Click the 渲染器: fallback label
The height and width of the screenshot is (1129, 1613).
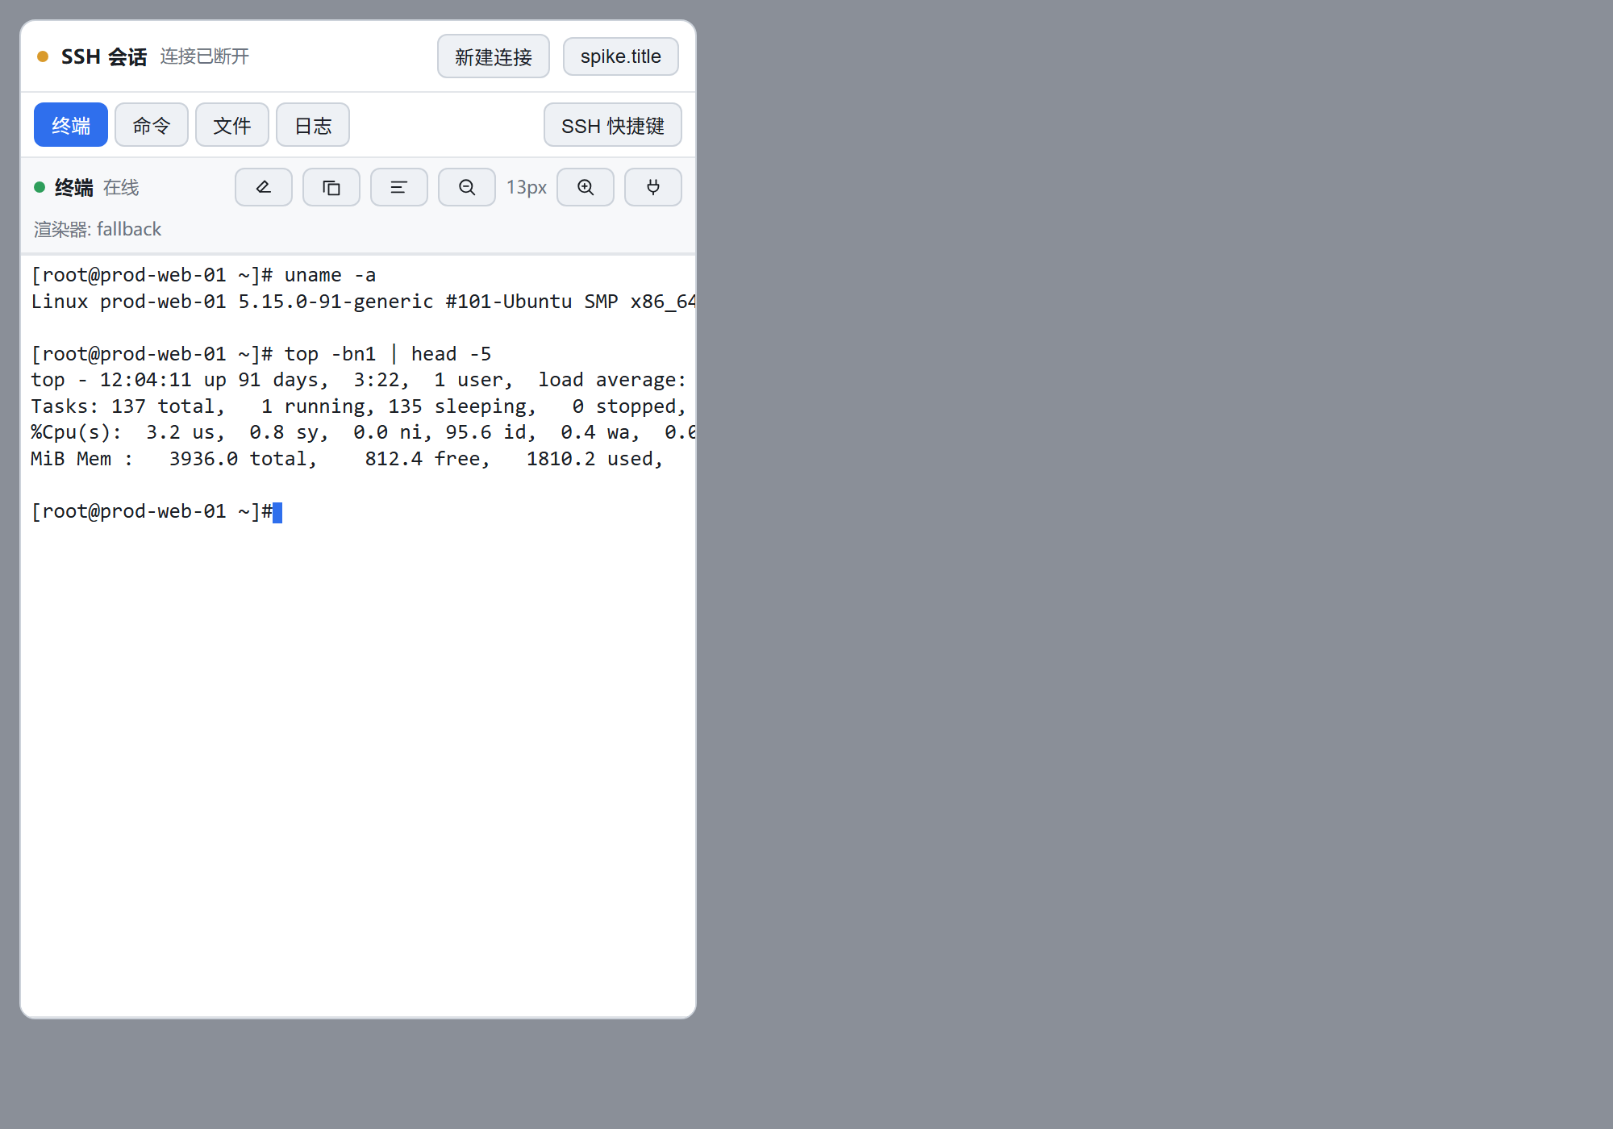tap(98, 229)
